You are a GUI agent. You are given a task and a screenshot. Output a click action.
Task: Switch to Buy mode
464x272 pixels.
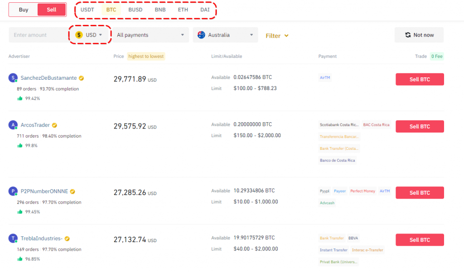coord(24,10)
